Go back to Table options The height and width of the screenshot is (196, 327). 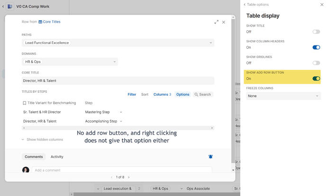pyautogui.click(x=256, y=4)
